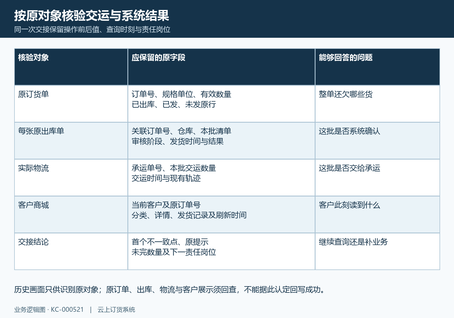
Task: Click the line 已出库、已发、未发原行
Action: click(174, 104)
